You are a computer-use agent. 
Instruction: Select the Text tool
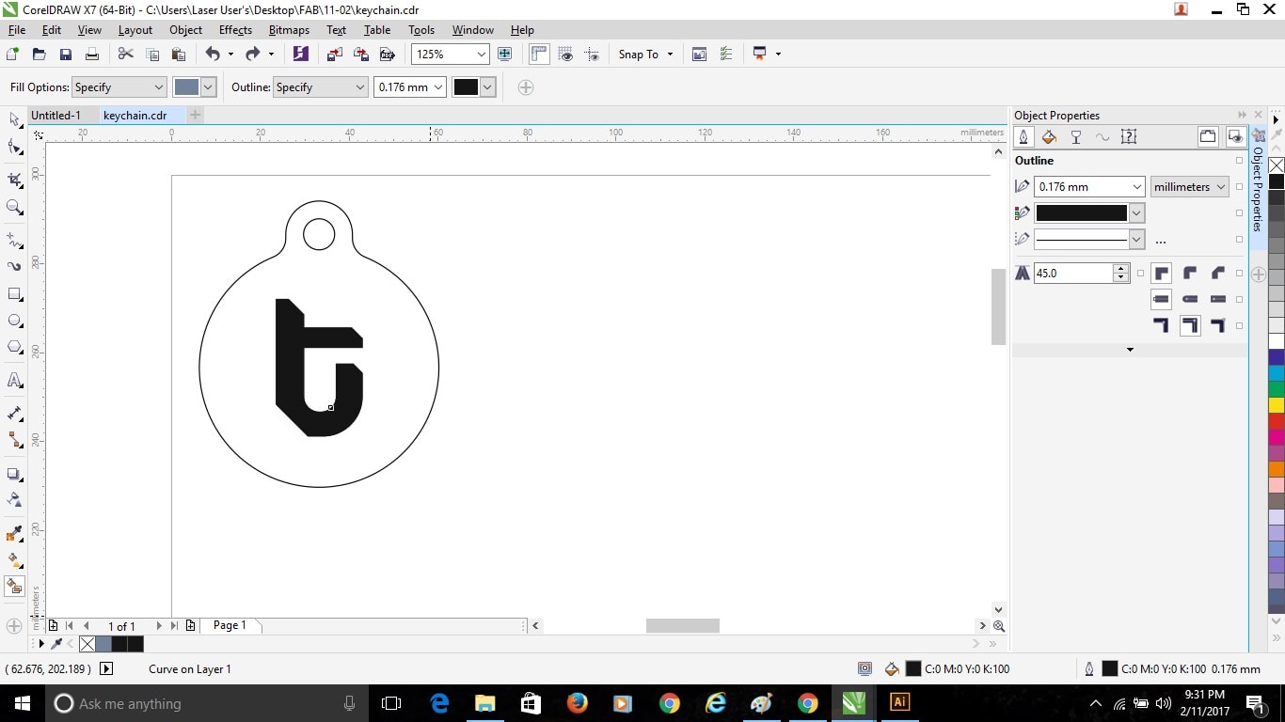pyautogui.click(x=14, y=380)
